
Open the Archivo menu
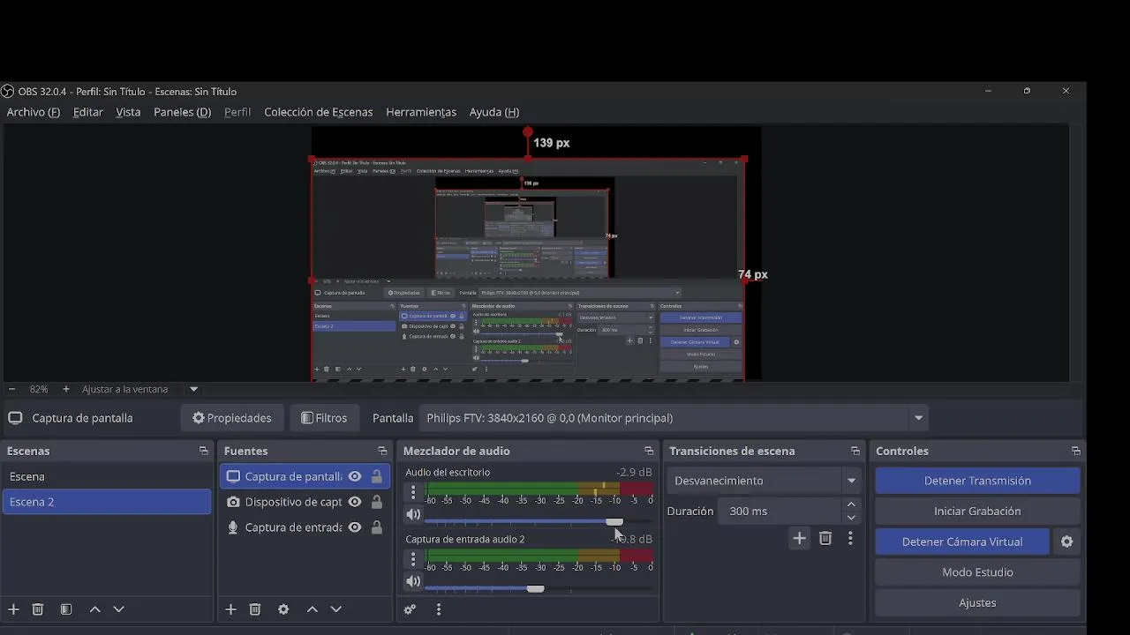pos(34,112)
